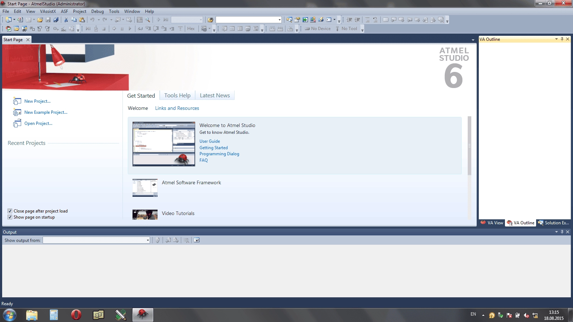Screen dimensions: 573x322
Task: Switch to the Tools Help tab
Action: pos(177,95)
